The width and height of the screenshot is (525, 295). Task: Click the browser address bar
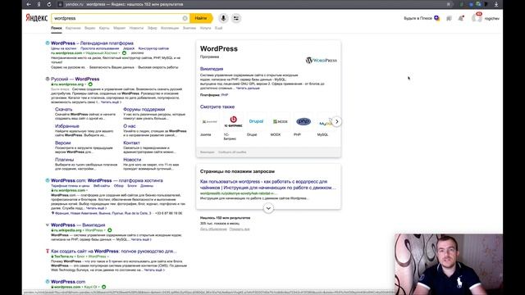pyautogui.click(x=251, y=4)
